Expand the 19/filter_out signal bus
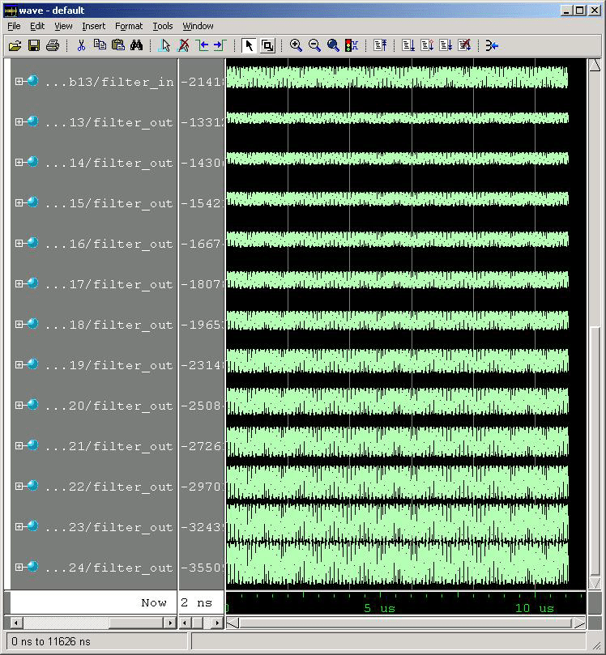Screen dimensions: 606x655 point(19,364)
